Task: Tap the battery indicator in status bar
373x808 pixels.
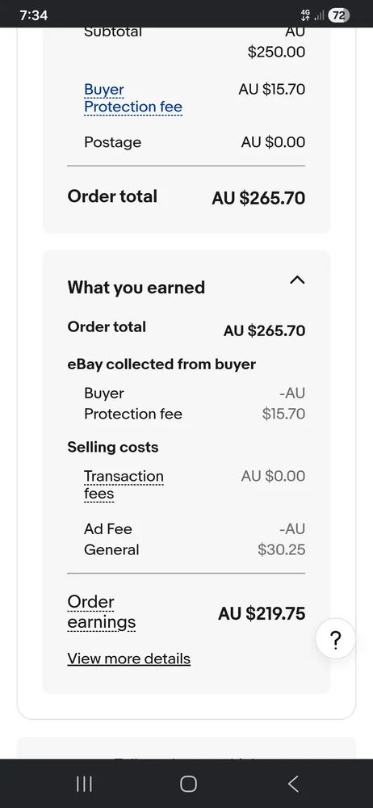Action: pos(338,15)
